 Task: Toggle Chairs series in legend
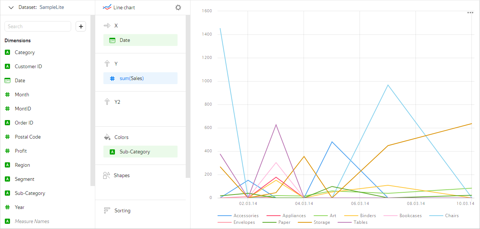(x=451, y=216)
